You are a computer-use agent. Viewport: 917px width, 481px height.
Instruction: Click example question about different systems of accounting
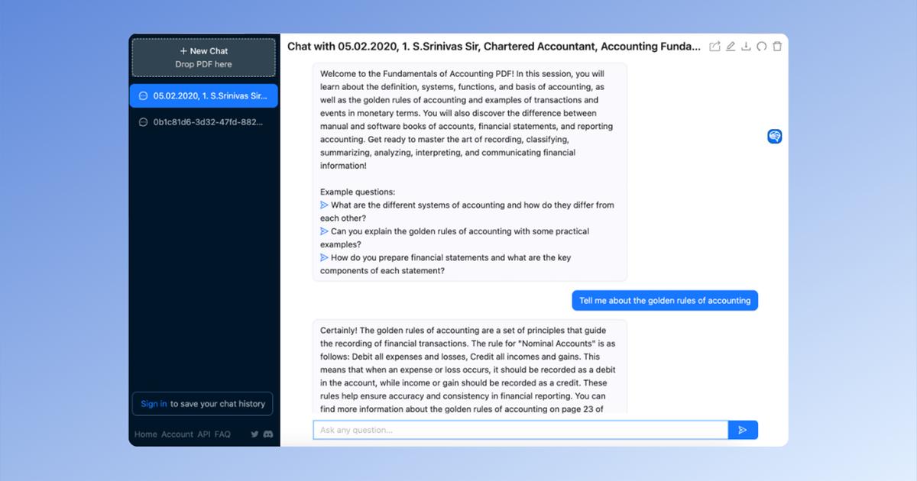467,211
